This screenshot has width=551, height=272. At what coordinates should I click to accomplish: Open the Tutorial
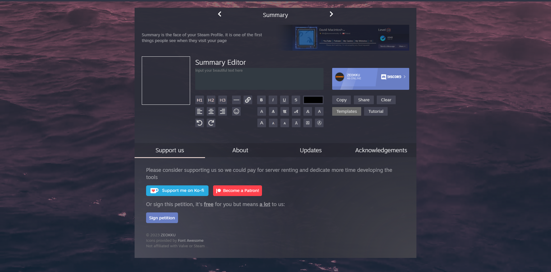point(376,111)
